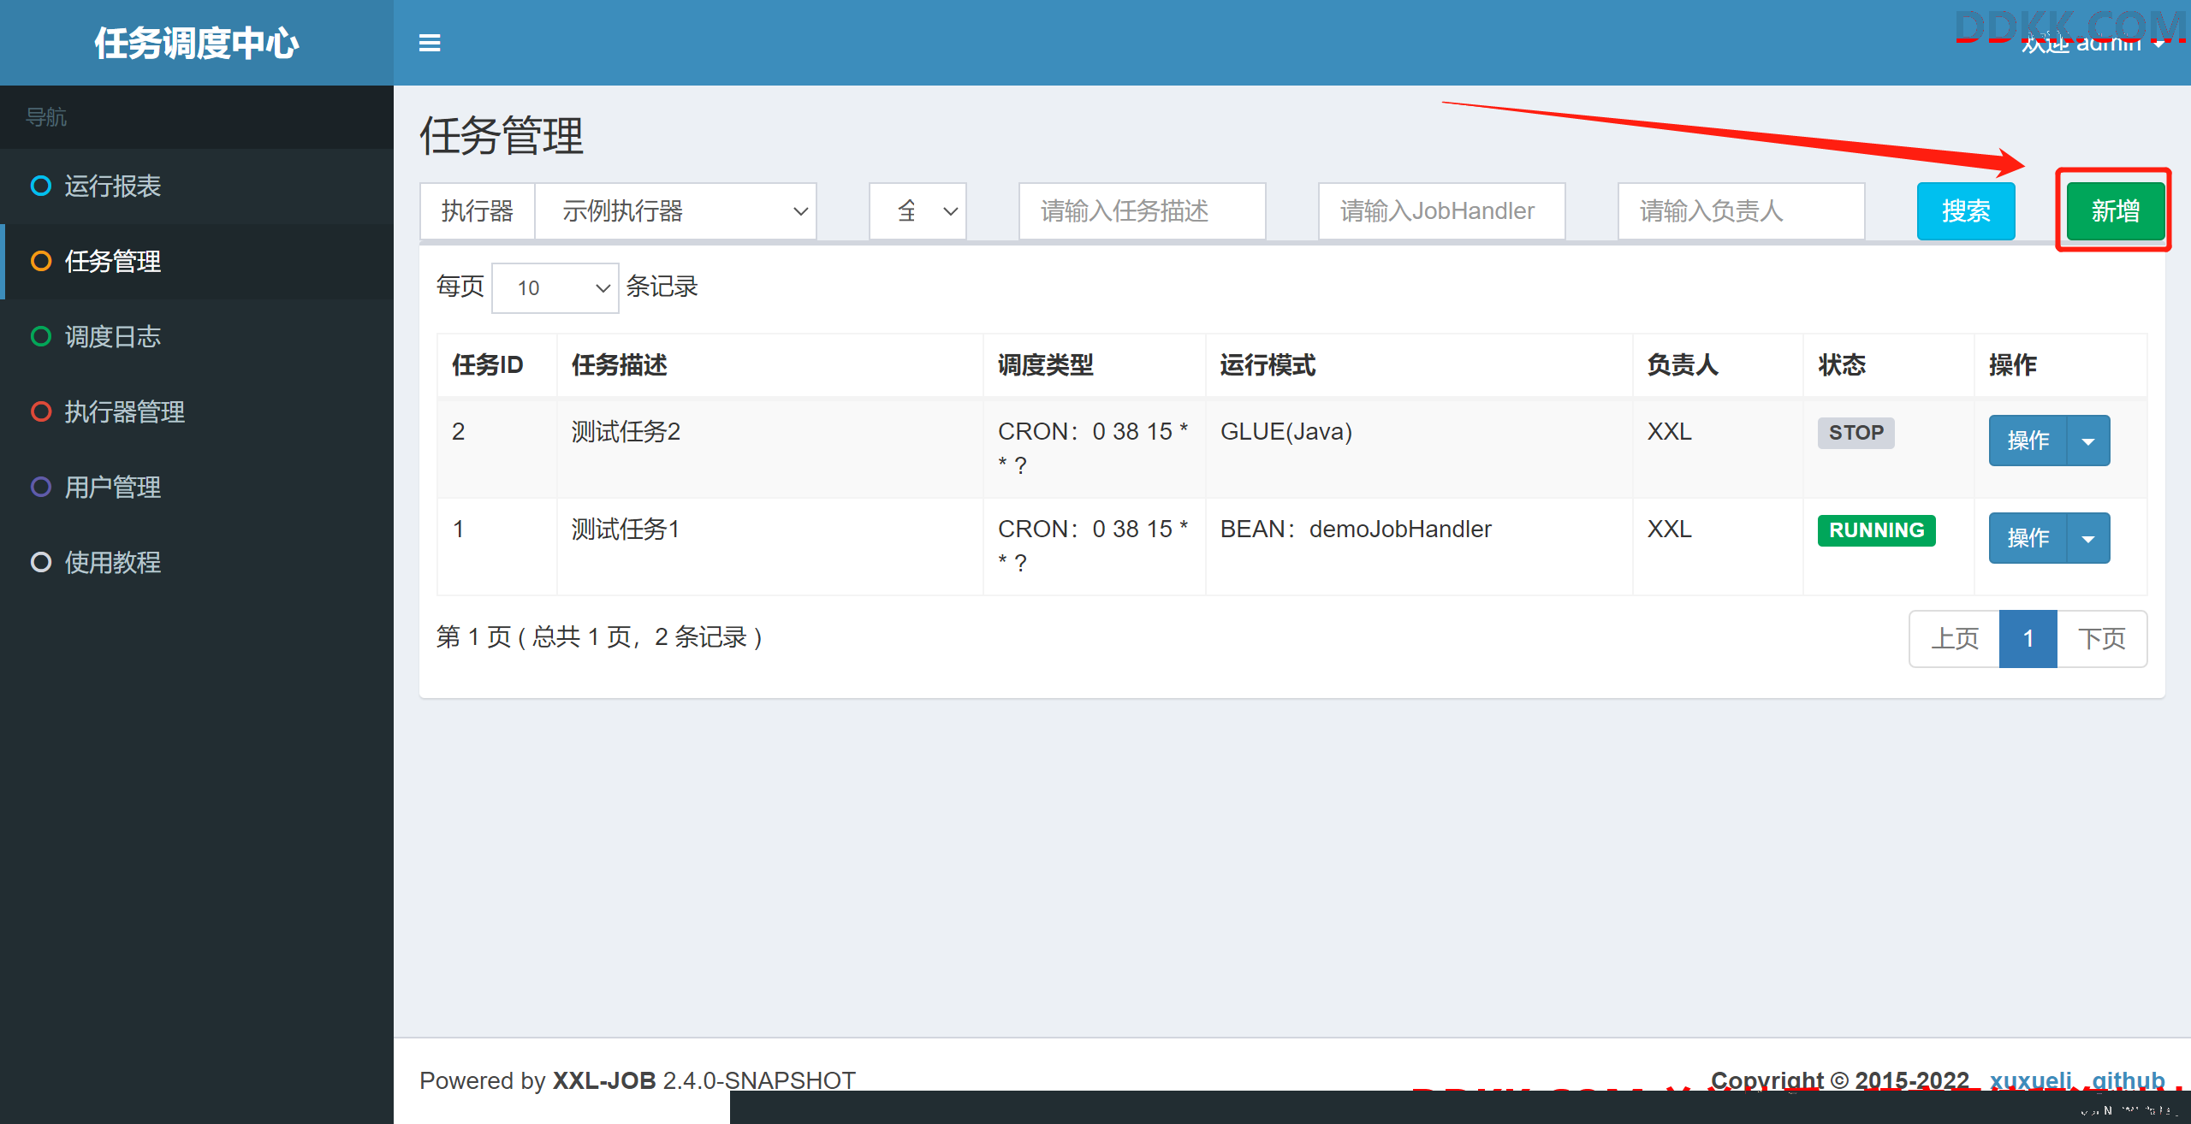Open the 示例执行器 executor dropdown
Screen dimensions: 2191x1124
point(676,211)
